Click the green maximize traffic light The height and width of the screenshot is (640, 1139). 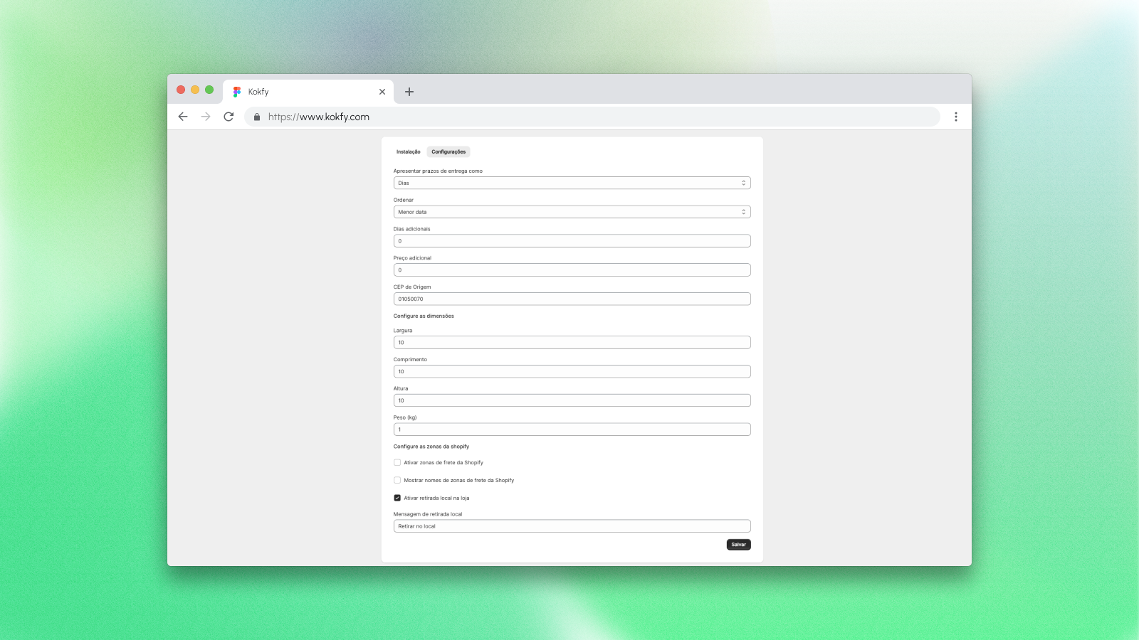click(x=209, y=90)
